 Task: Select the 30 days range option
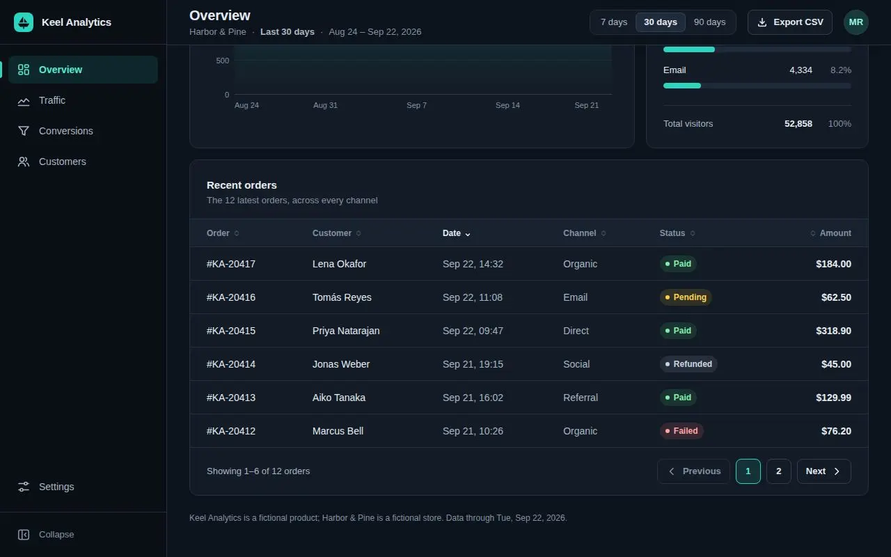tap(661, 22)
